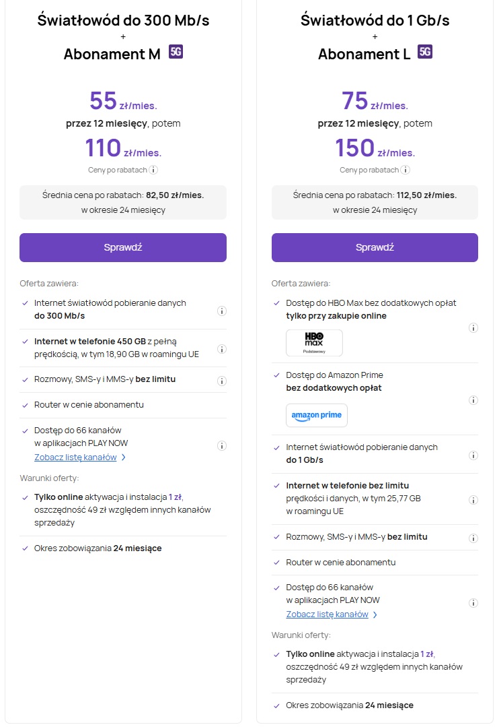The image size is (499, 727).
Task: Open channel list link in Abonament L offer
Action: coord(327,614)
